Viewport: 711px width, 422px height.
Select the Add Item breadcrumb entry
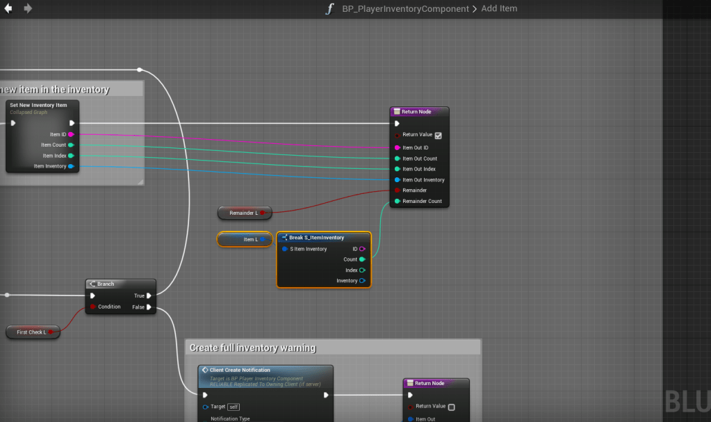pos(499,9)
